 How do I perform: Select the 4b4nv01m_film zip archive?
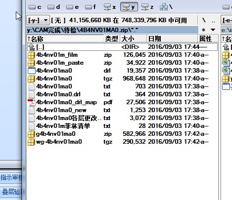point(122,55)
